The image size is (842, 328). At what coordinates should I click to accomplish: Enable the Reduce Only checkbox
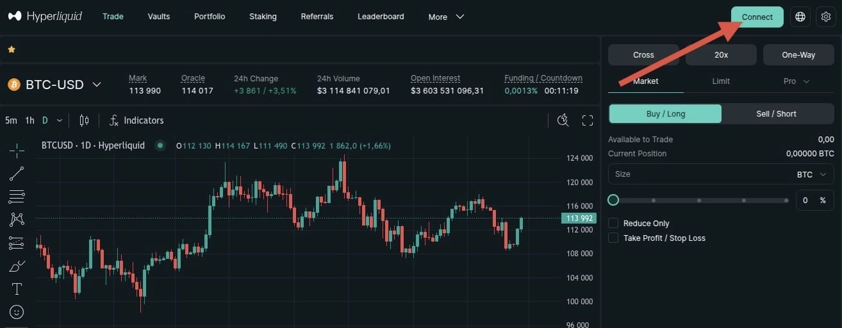tap(613, 223)
